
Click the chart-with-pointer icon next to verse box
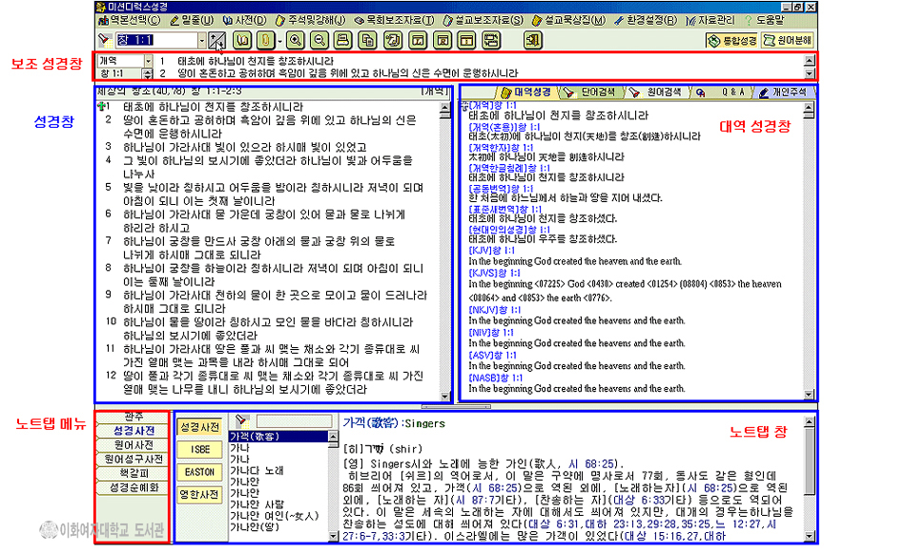[217, 40]
